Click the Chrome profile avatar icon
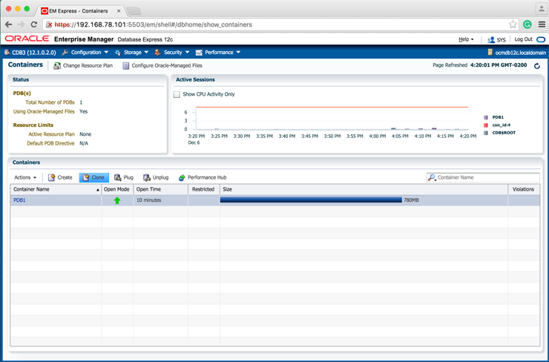 (542, 8)
